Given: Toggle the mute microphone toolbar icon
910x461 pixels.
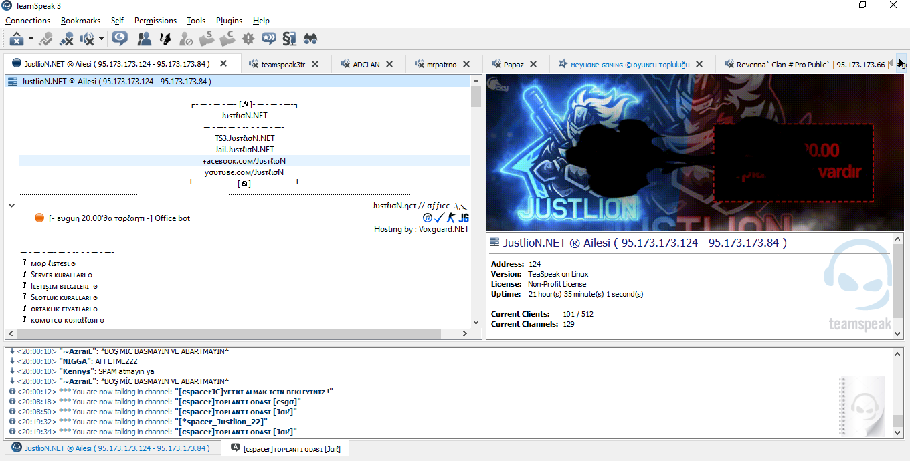Looking at the screenshot, I should (66, 39).
